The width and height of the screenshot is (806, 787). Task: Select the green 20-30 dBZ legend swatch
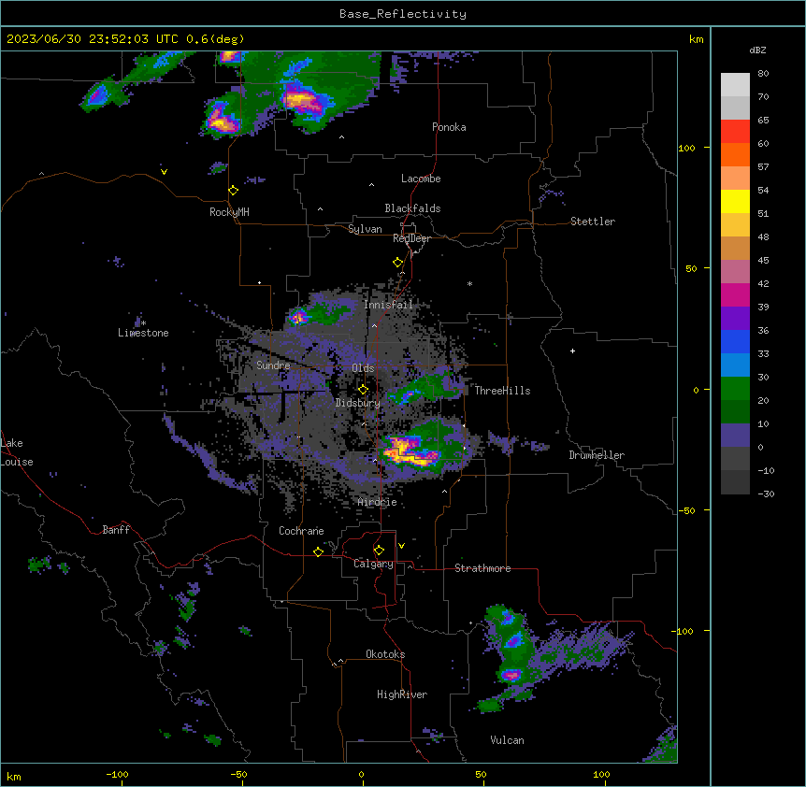tap(735, 389)
